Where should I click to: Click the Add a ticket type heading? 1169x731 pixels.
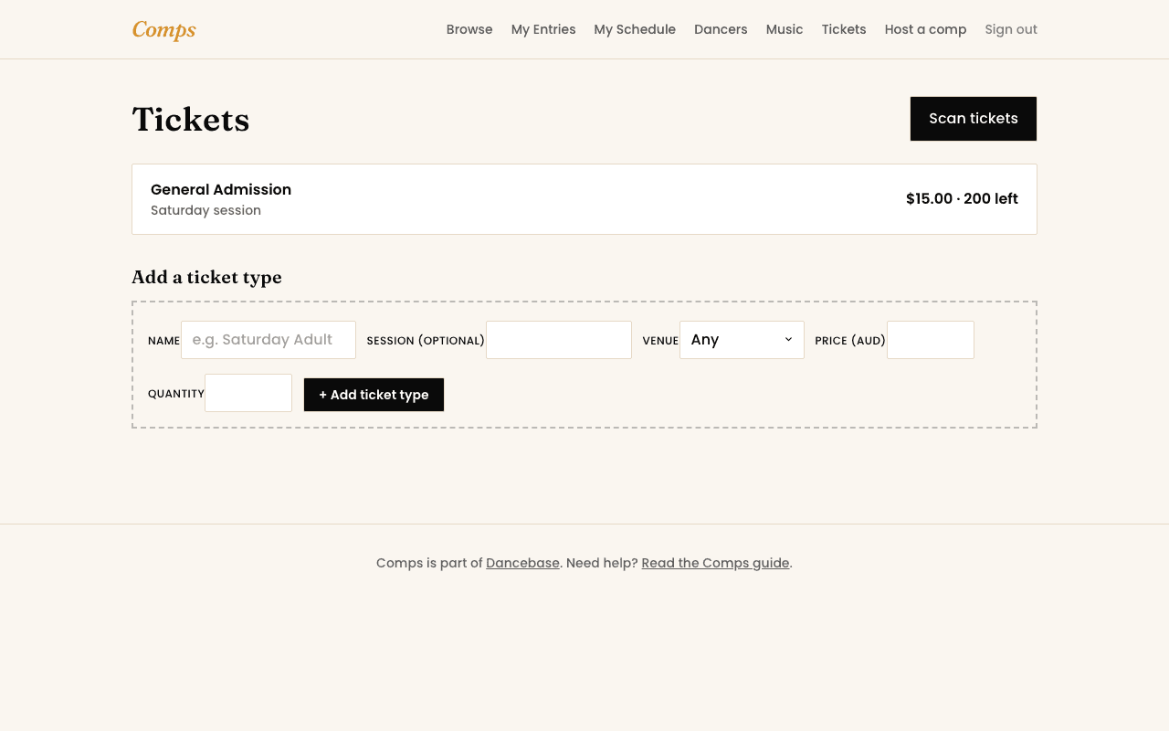(x=206, y=277)
